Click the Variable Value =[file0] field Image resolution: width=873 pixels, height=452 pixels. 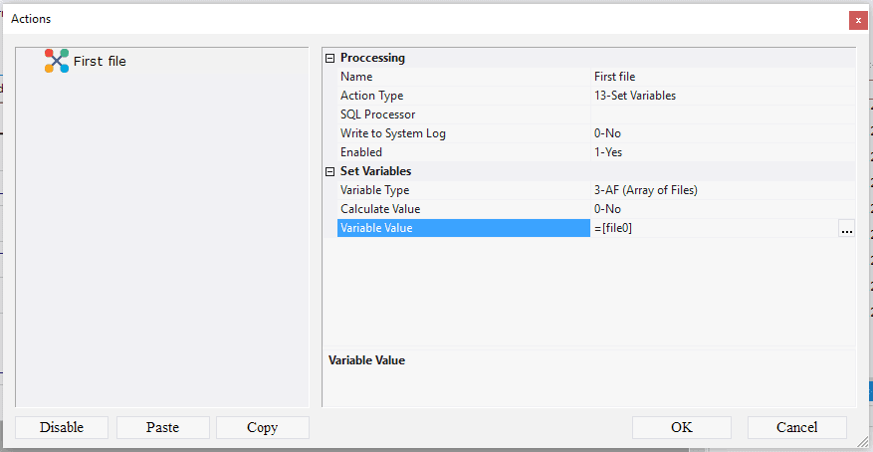click(x=712, y=229)
